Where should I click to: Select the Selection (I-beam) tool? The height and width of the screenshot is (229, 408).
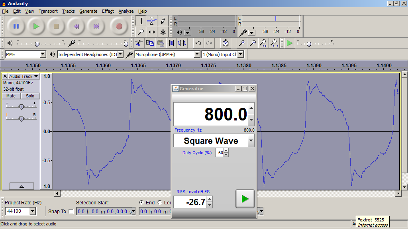141,21
